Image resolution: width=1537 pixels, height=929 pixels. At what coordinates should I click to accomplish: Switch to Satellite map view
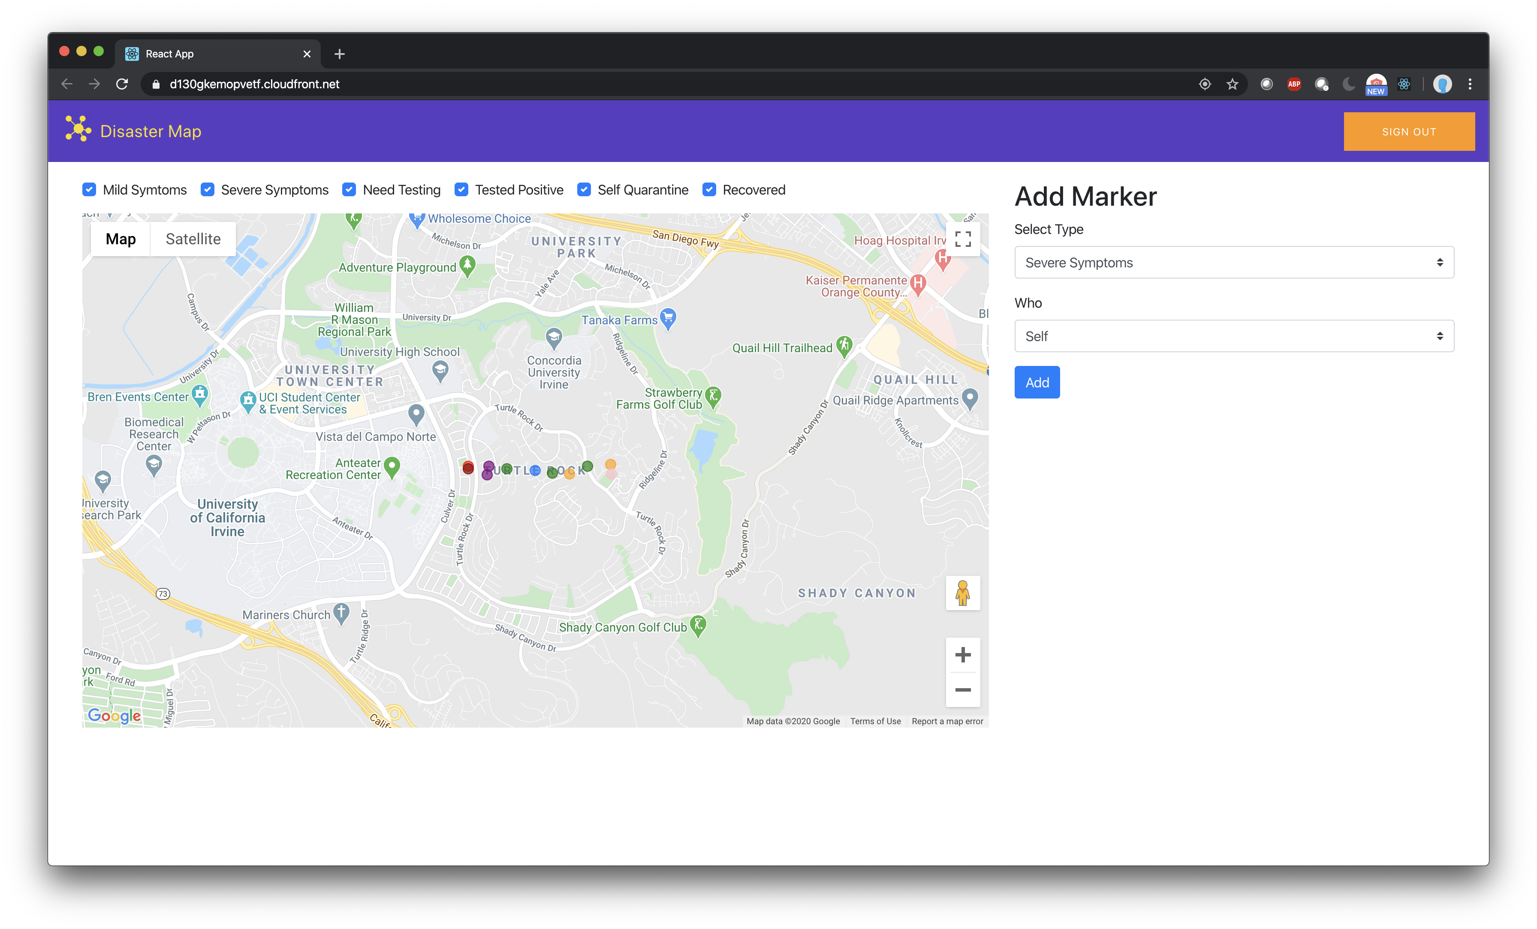193,239
